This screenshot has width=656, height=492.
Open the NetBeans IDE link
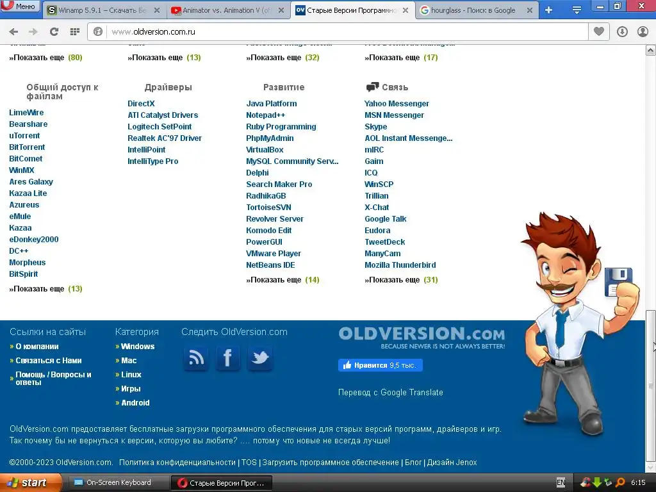270,265
